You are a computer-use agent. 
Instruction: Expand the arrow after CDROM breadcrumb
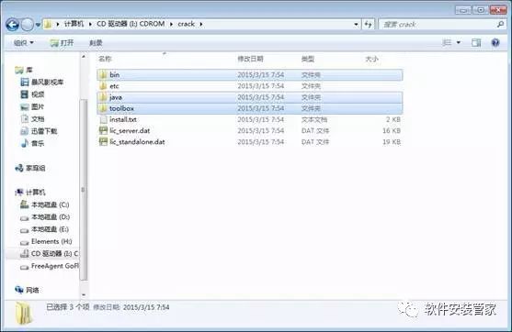pos(171,24)
